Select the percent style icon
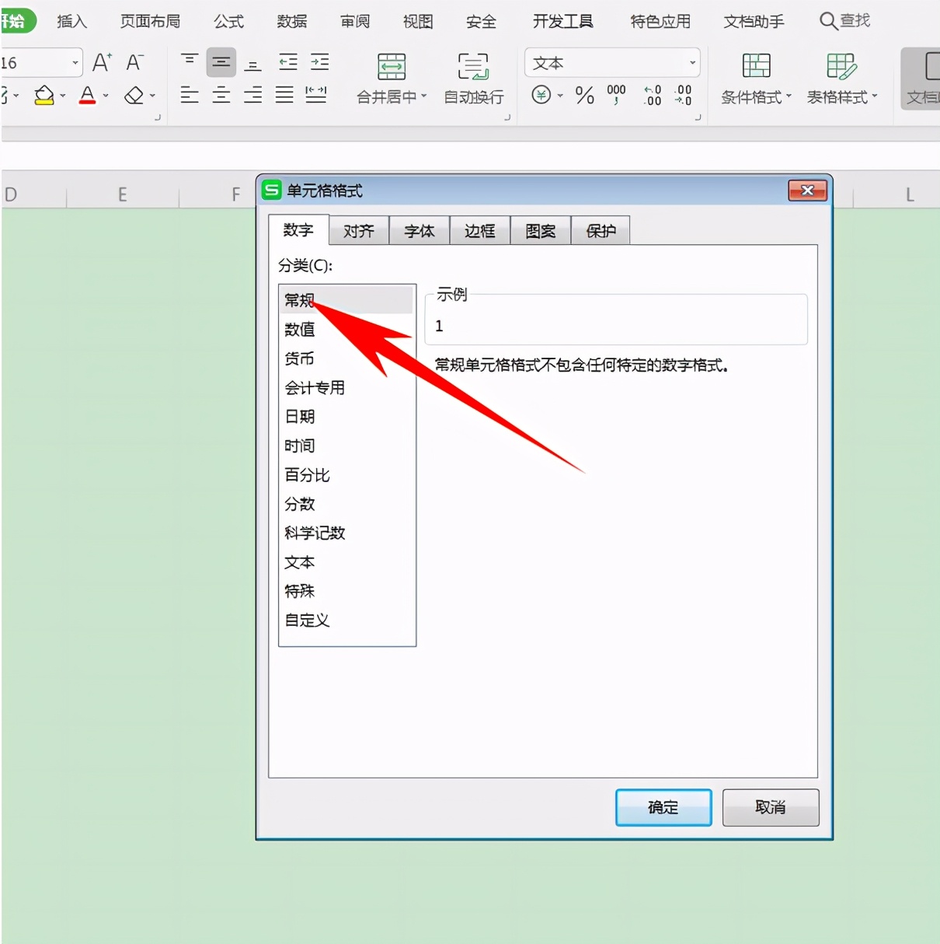 584,95
